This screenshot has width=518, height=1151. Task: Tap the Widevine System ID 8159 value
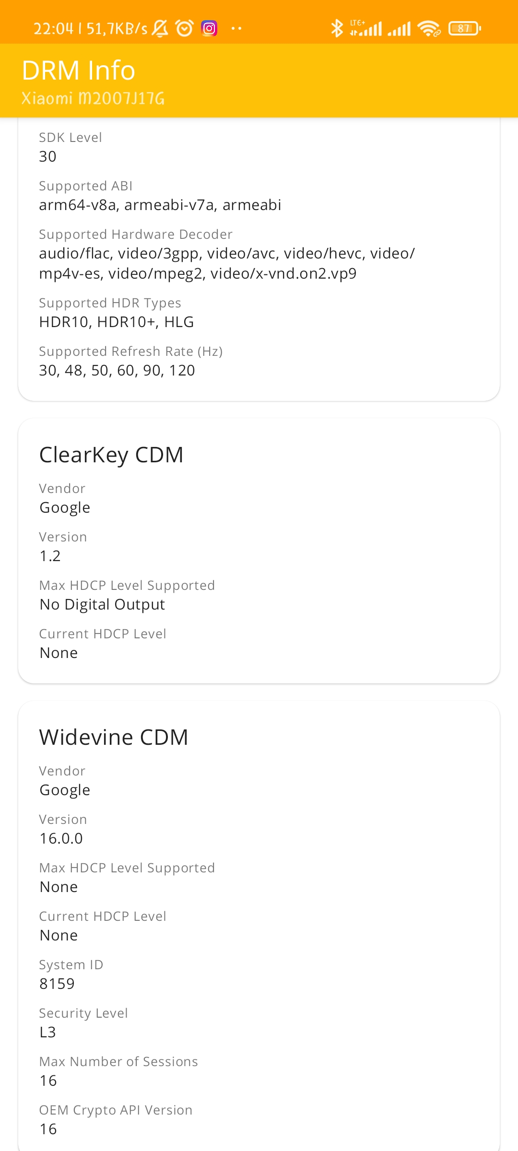[57, 984]
